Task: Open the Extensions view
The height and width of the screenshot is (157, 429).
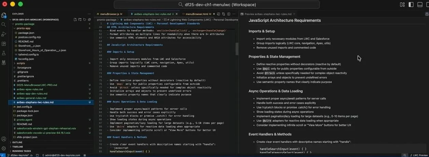Action: click(4, 44)
